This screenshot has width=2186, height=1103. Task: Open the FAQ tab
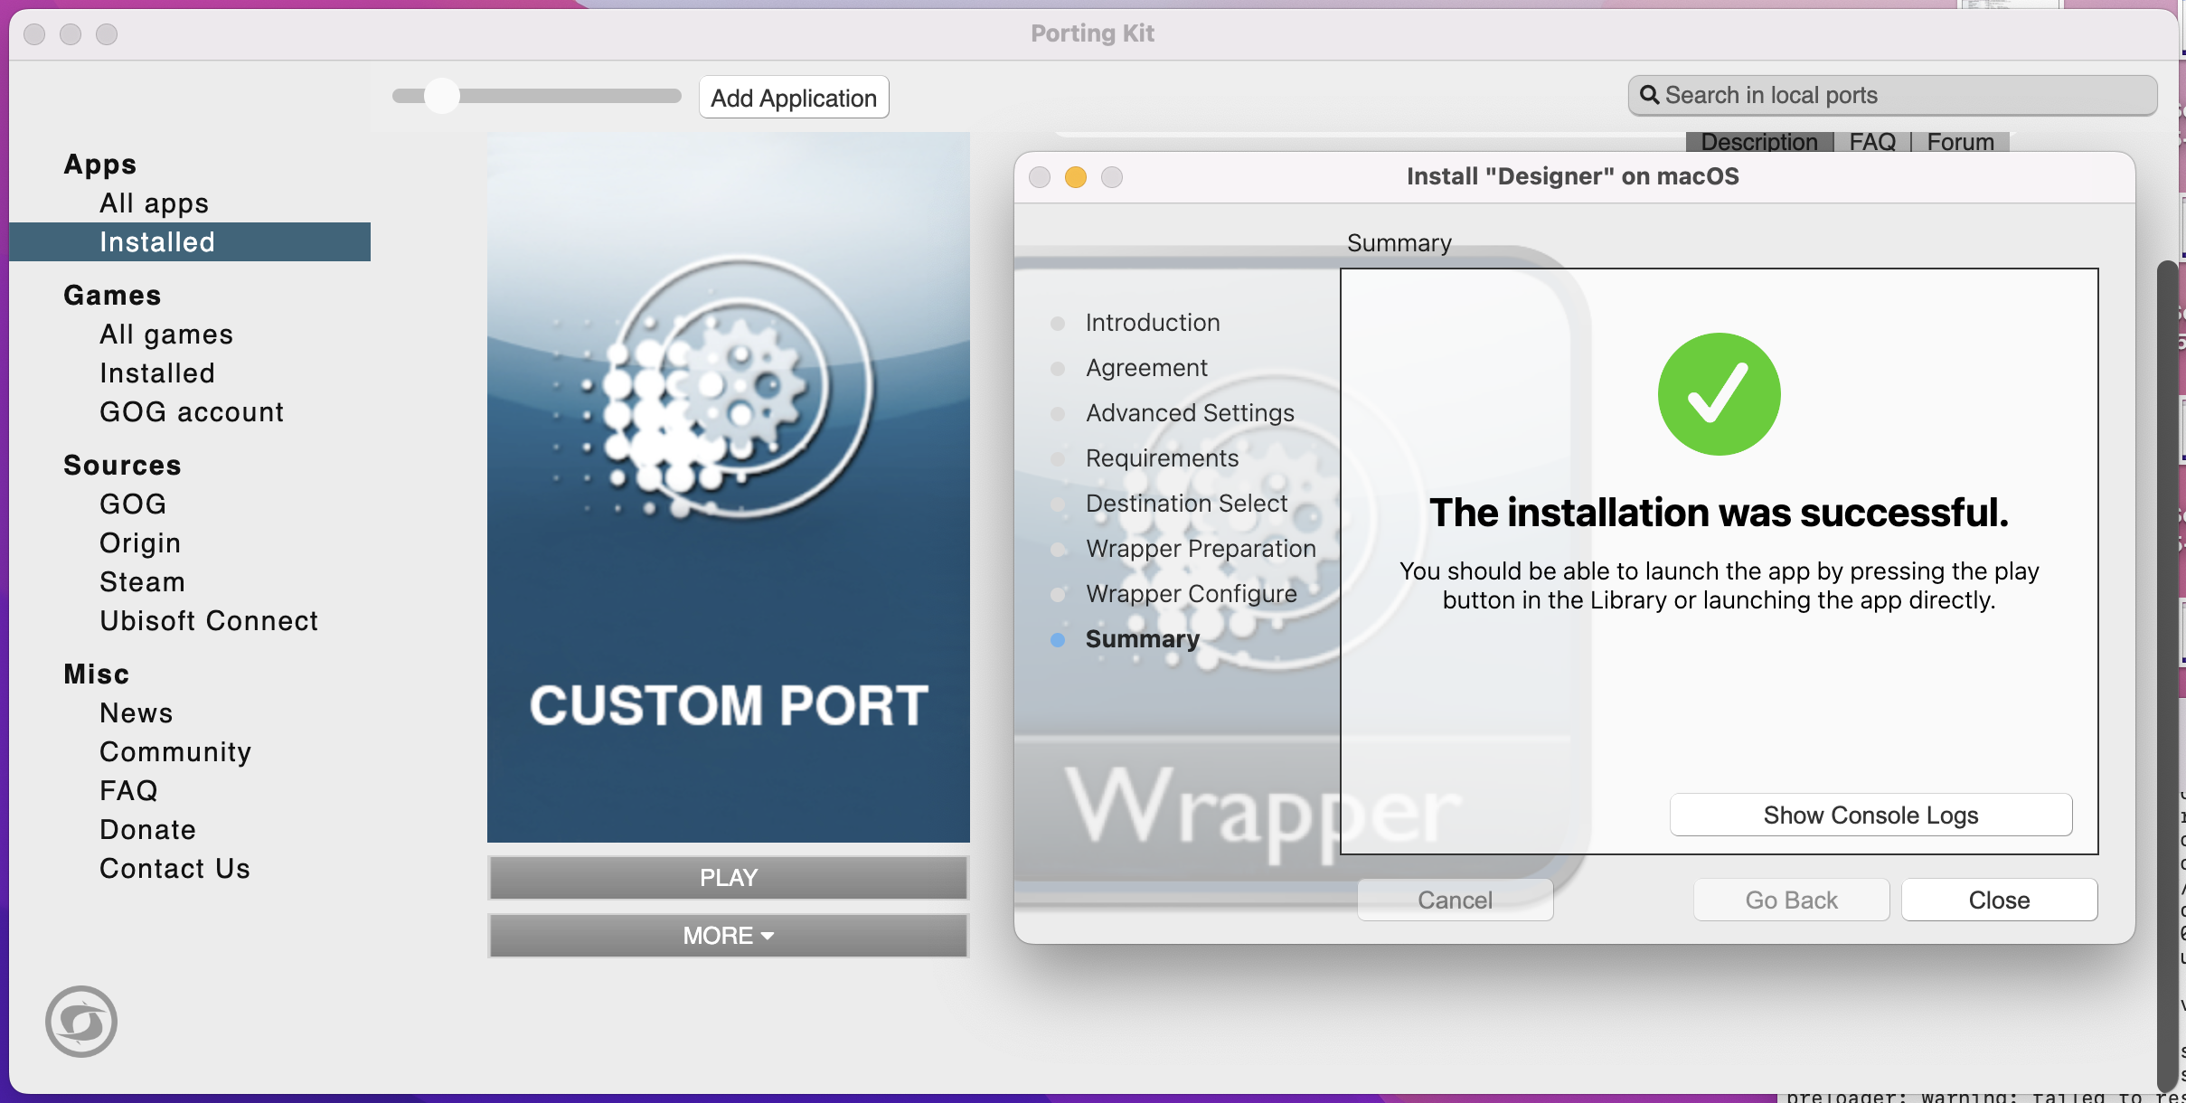click(1872, 142)
